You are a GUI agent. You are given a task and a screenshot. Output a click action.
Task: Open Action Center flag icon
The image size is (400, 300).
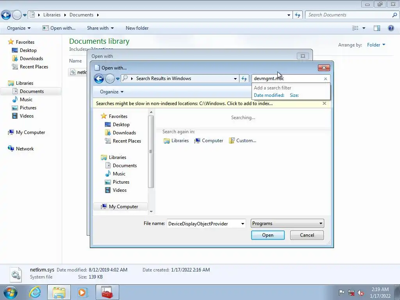coord(341,293)
